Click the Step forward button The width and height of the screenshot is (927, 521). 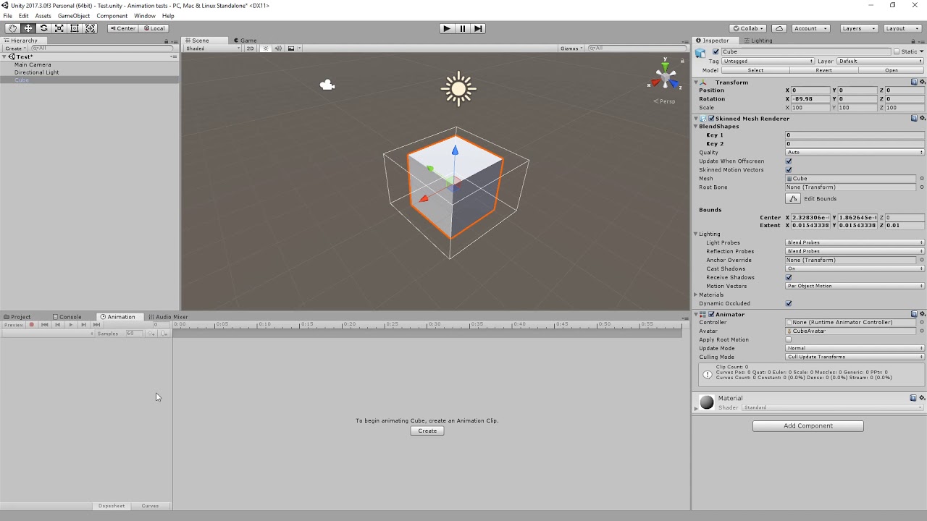(x=478, y=28)
